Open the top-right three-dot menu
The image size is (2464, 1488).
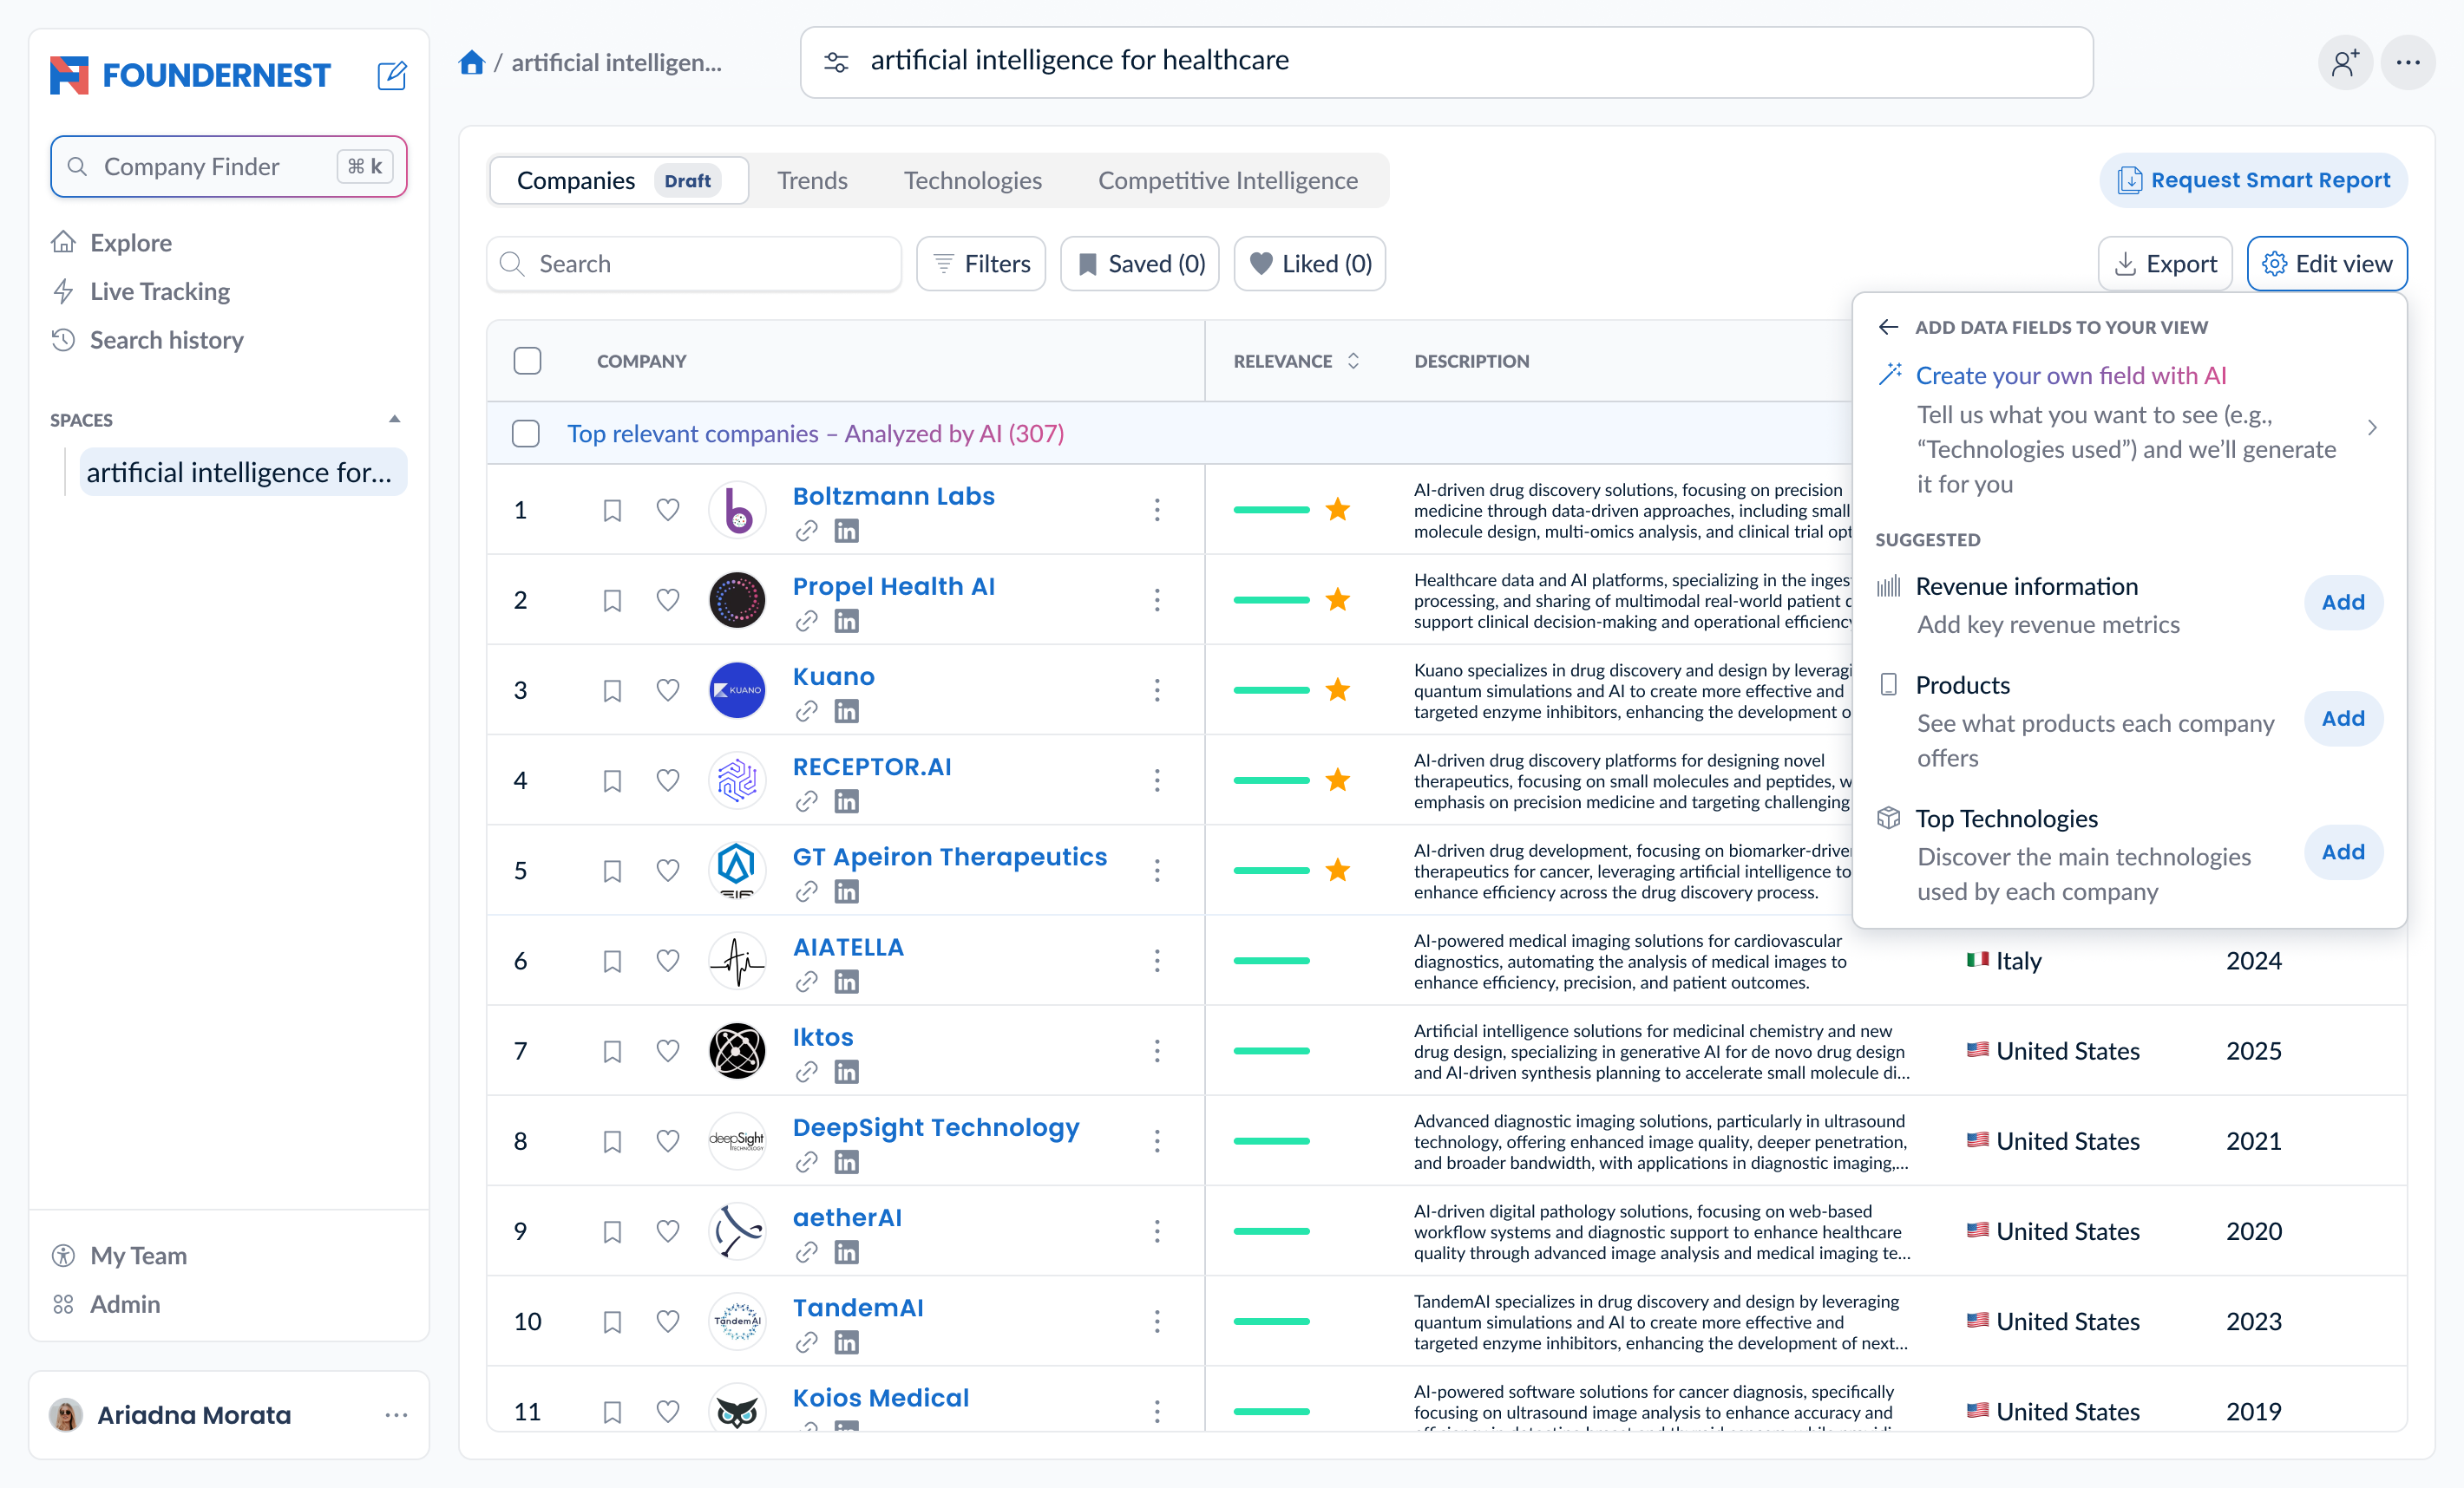point(2408,63)
